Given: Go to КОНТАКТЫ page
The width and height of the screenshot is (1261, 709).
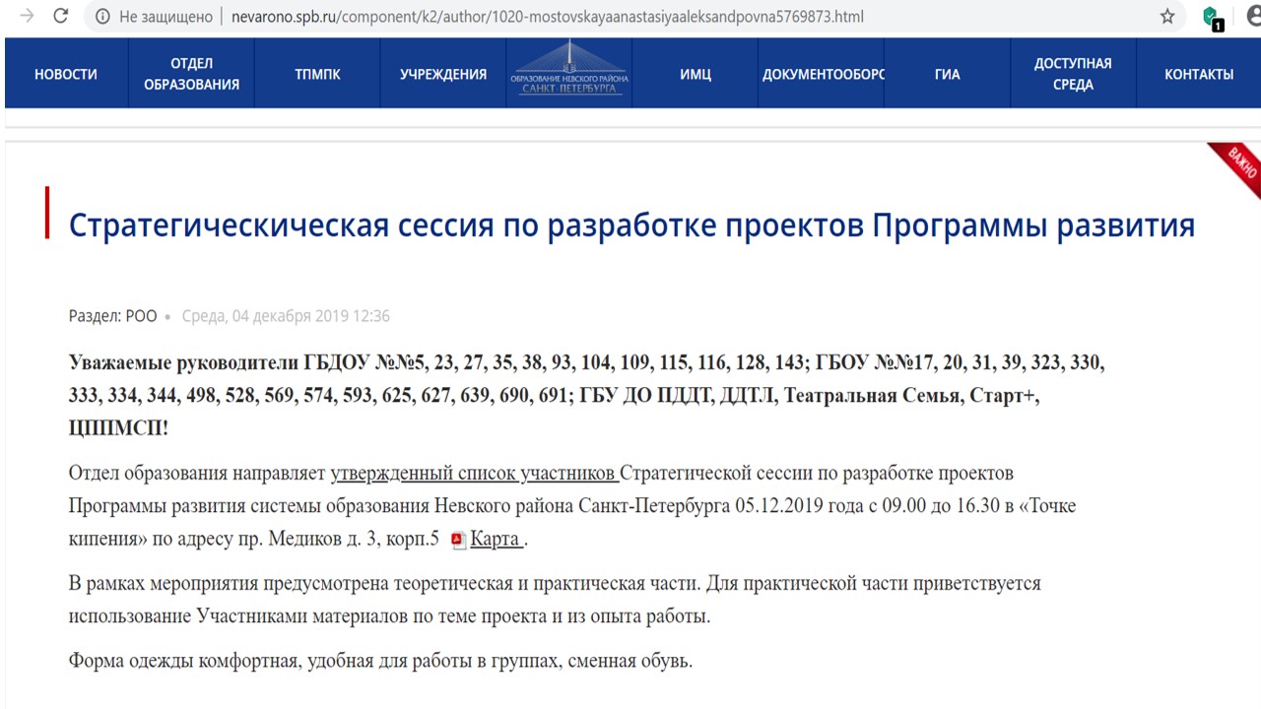Looking at the screenshot, I should tap(1198, 74).
